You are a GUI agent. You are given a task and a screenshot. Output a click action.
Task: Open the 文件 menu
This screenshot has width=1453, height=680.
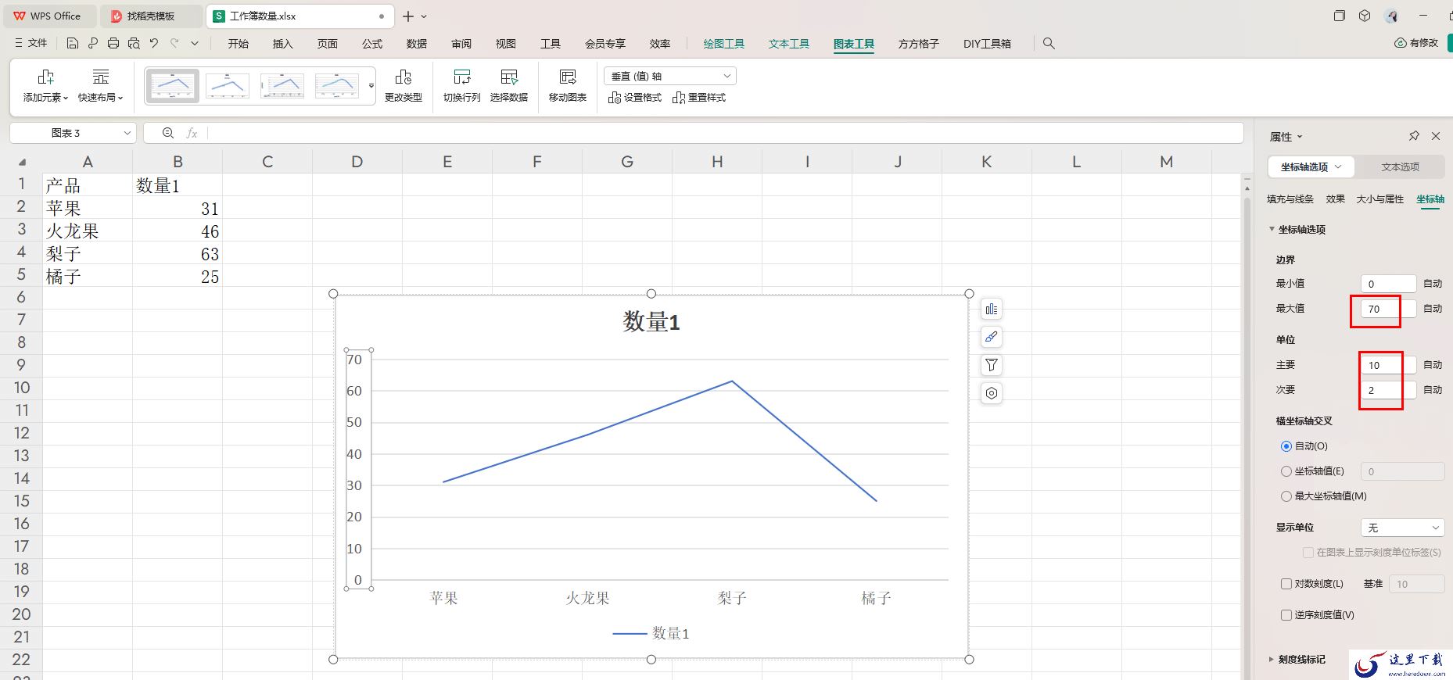(x=31, y=43)
